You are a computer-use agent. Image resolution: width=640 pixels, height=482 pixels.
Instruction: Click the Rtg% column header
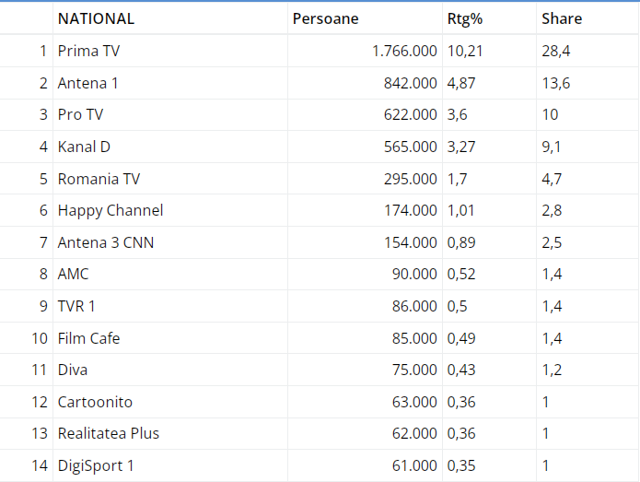467,18
